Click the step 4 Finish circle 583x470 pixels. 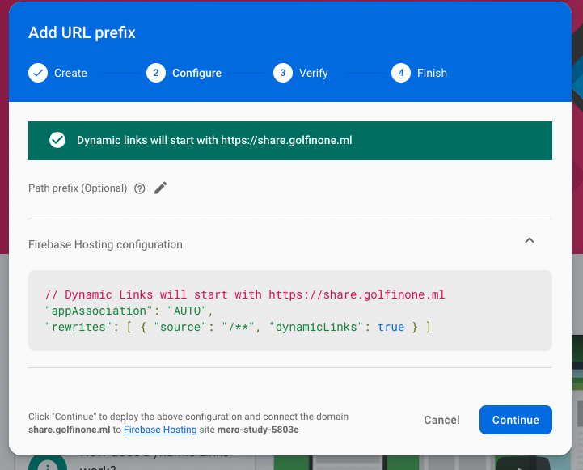point(401,73)
